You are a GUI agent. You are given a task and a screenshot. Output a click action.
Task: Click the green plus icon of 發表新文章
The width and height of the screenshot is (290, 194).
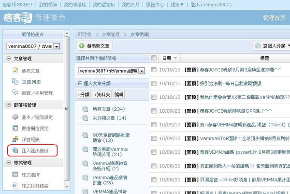pyautogui.click(x=82, y=46)
